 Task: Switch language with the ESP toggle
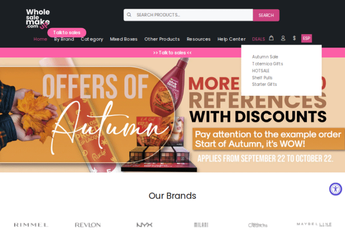point(306,38)
